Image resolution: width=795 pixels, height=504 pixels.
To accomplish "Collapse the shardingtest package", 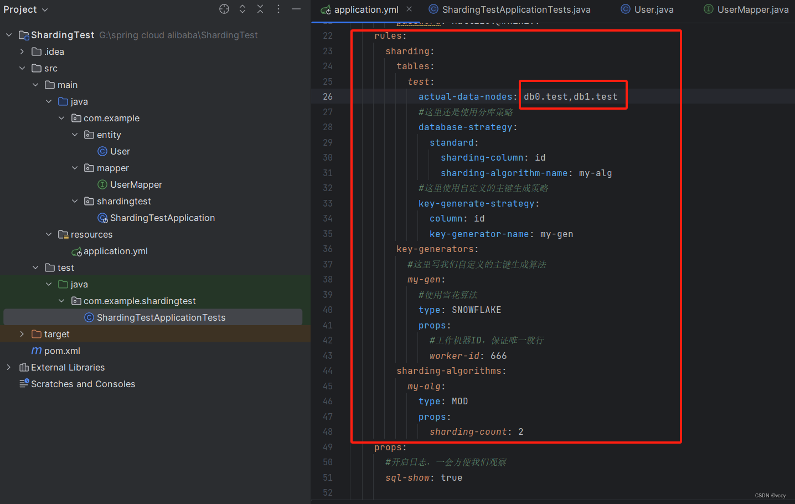I will click(x=75, y=201).
